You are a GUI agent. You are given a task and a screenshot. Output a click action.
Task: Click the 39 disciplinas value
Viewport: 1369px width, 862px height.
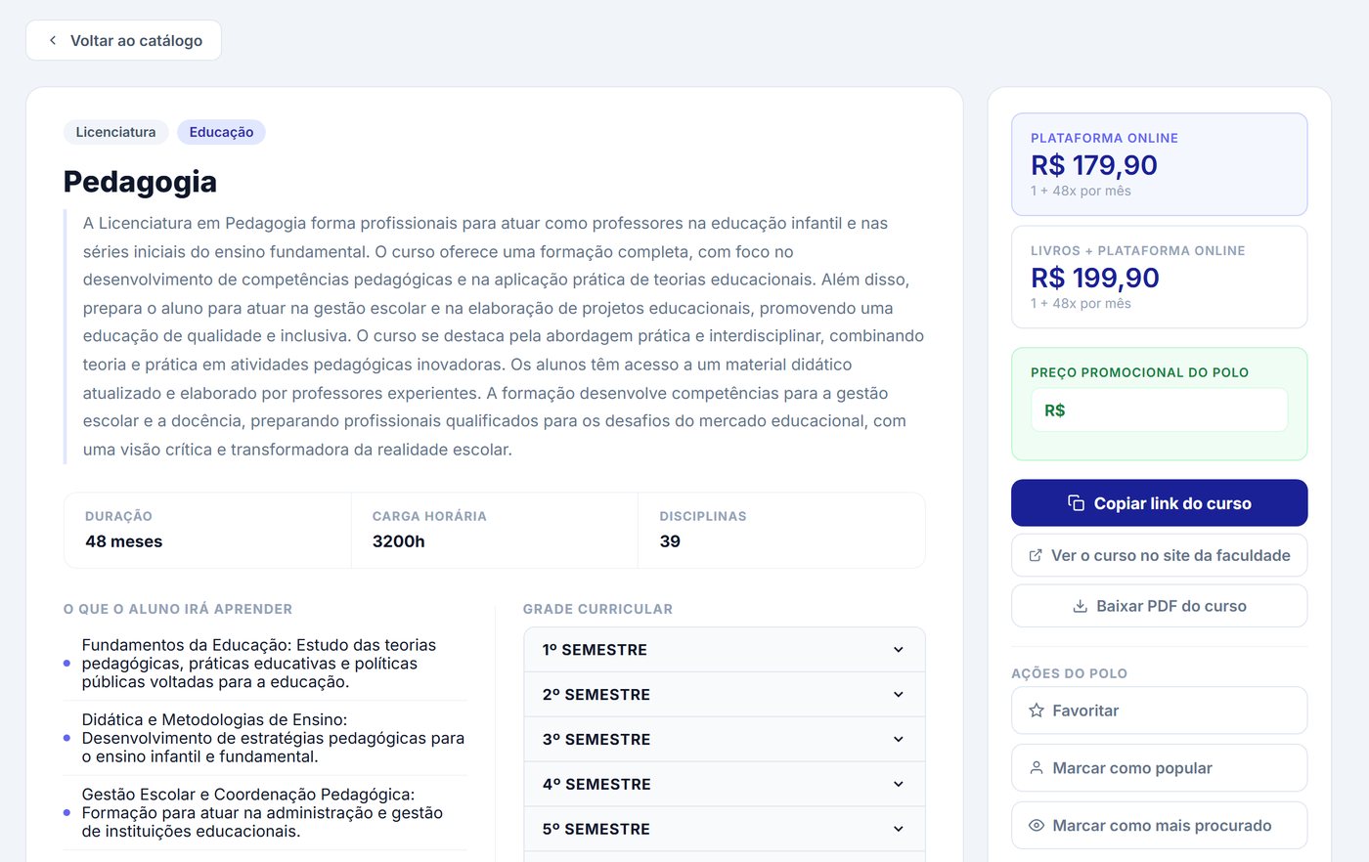[670, 541]
